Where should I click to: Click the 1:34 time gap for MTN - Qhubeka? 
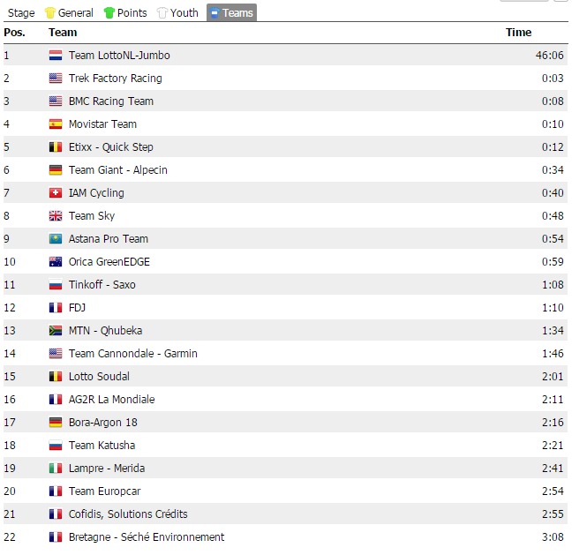click(x=553, y=331)
